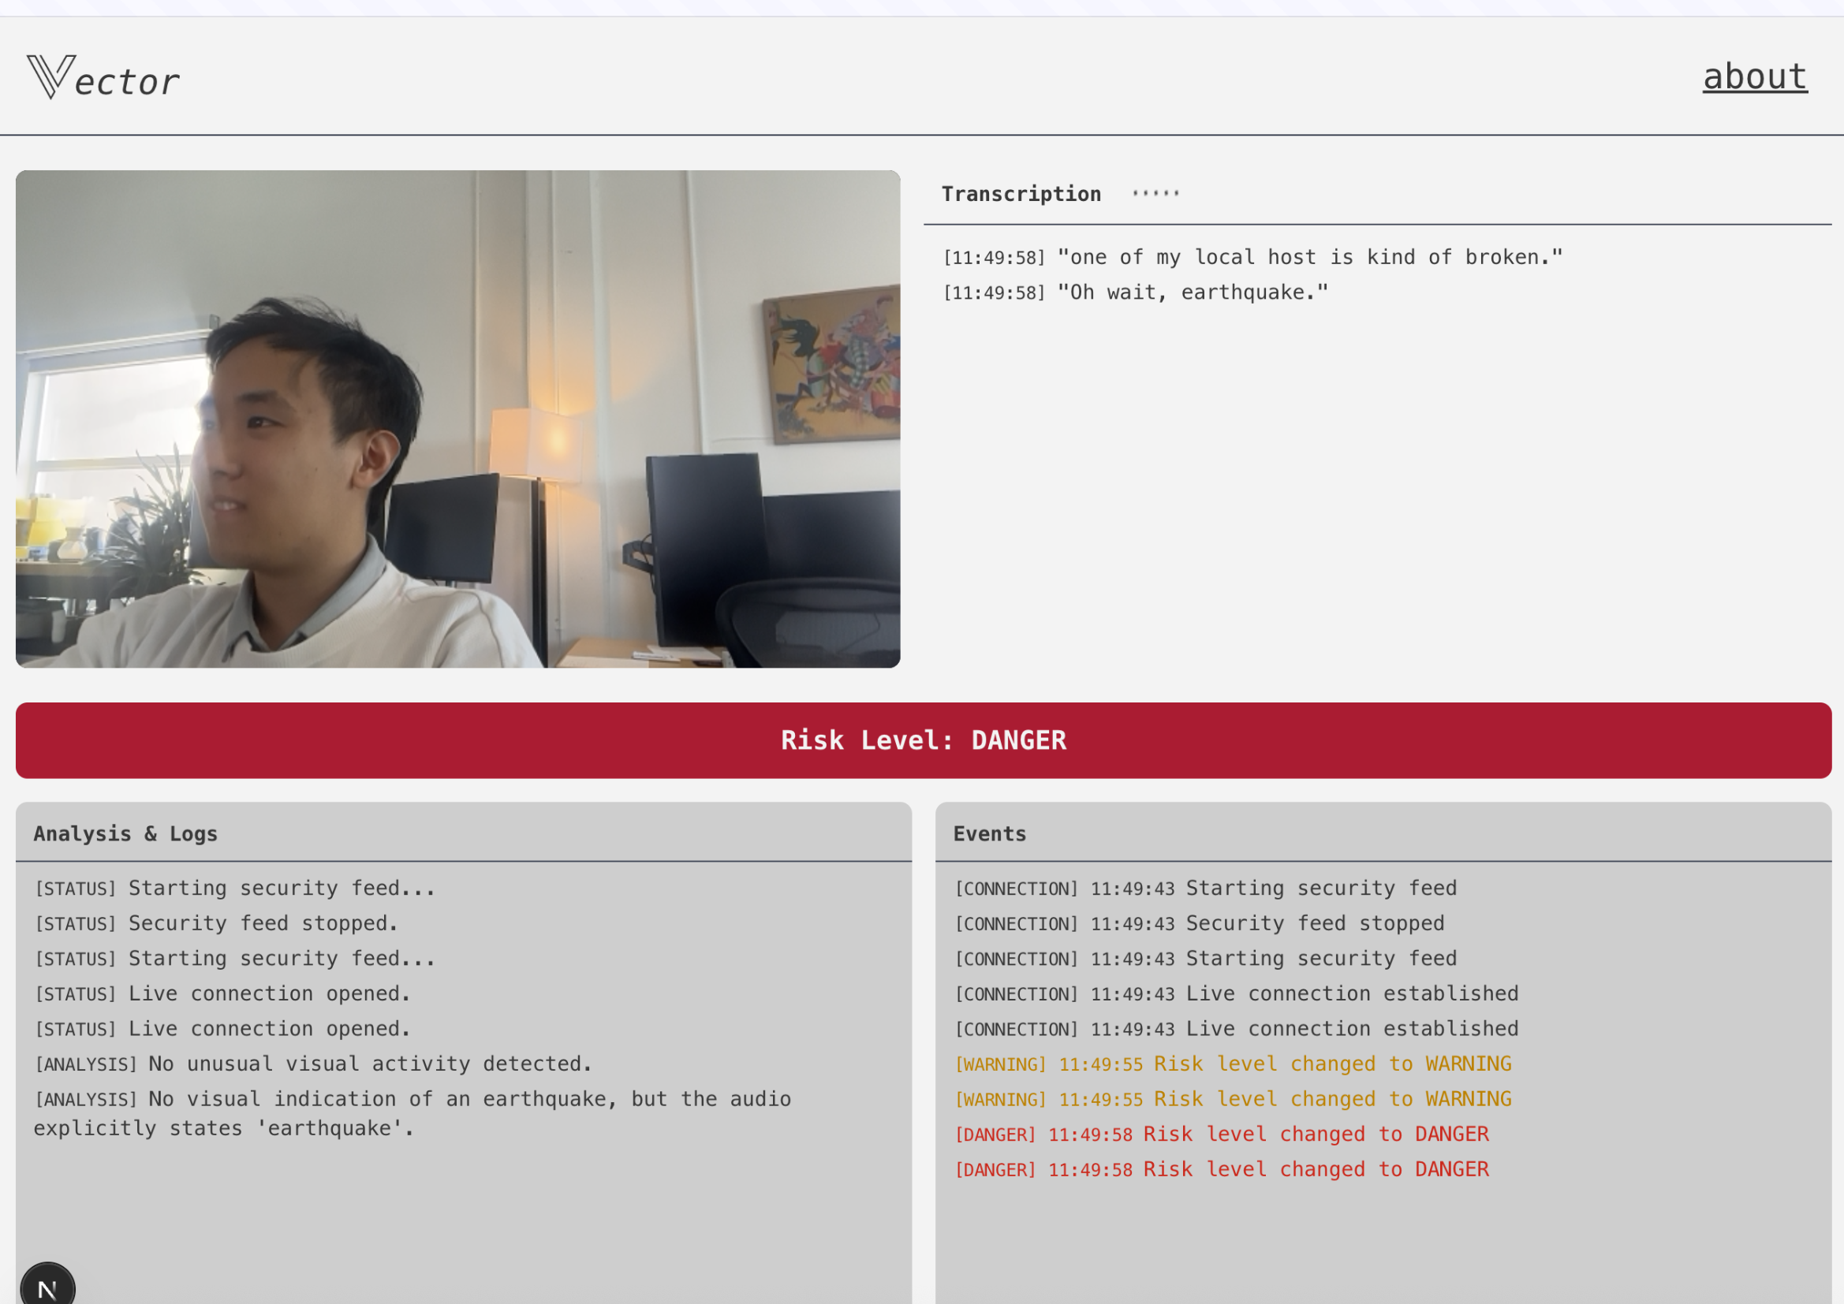Click the Analysis & Logs panel header

tap(126, 833)
